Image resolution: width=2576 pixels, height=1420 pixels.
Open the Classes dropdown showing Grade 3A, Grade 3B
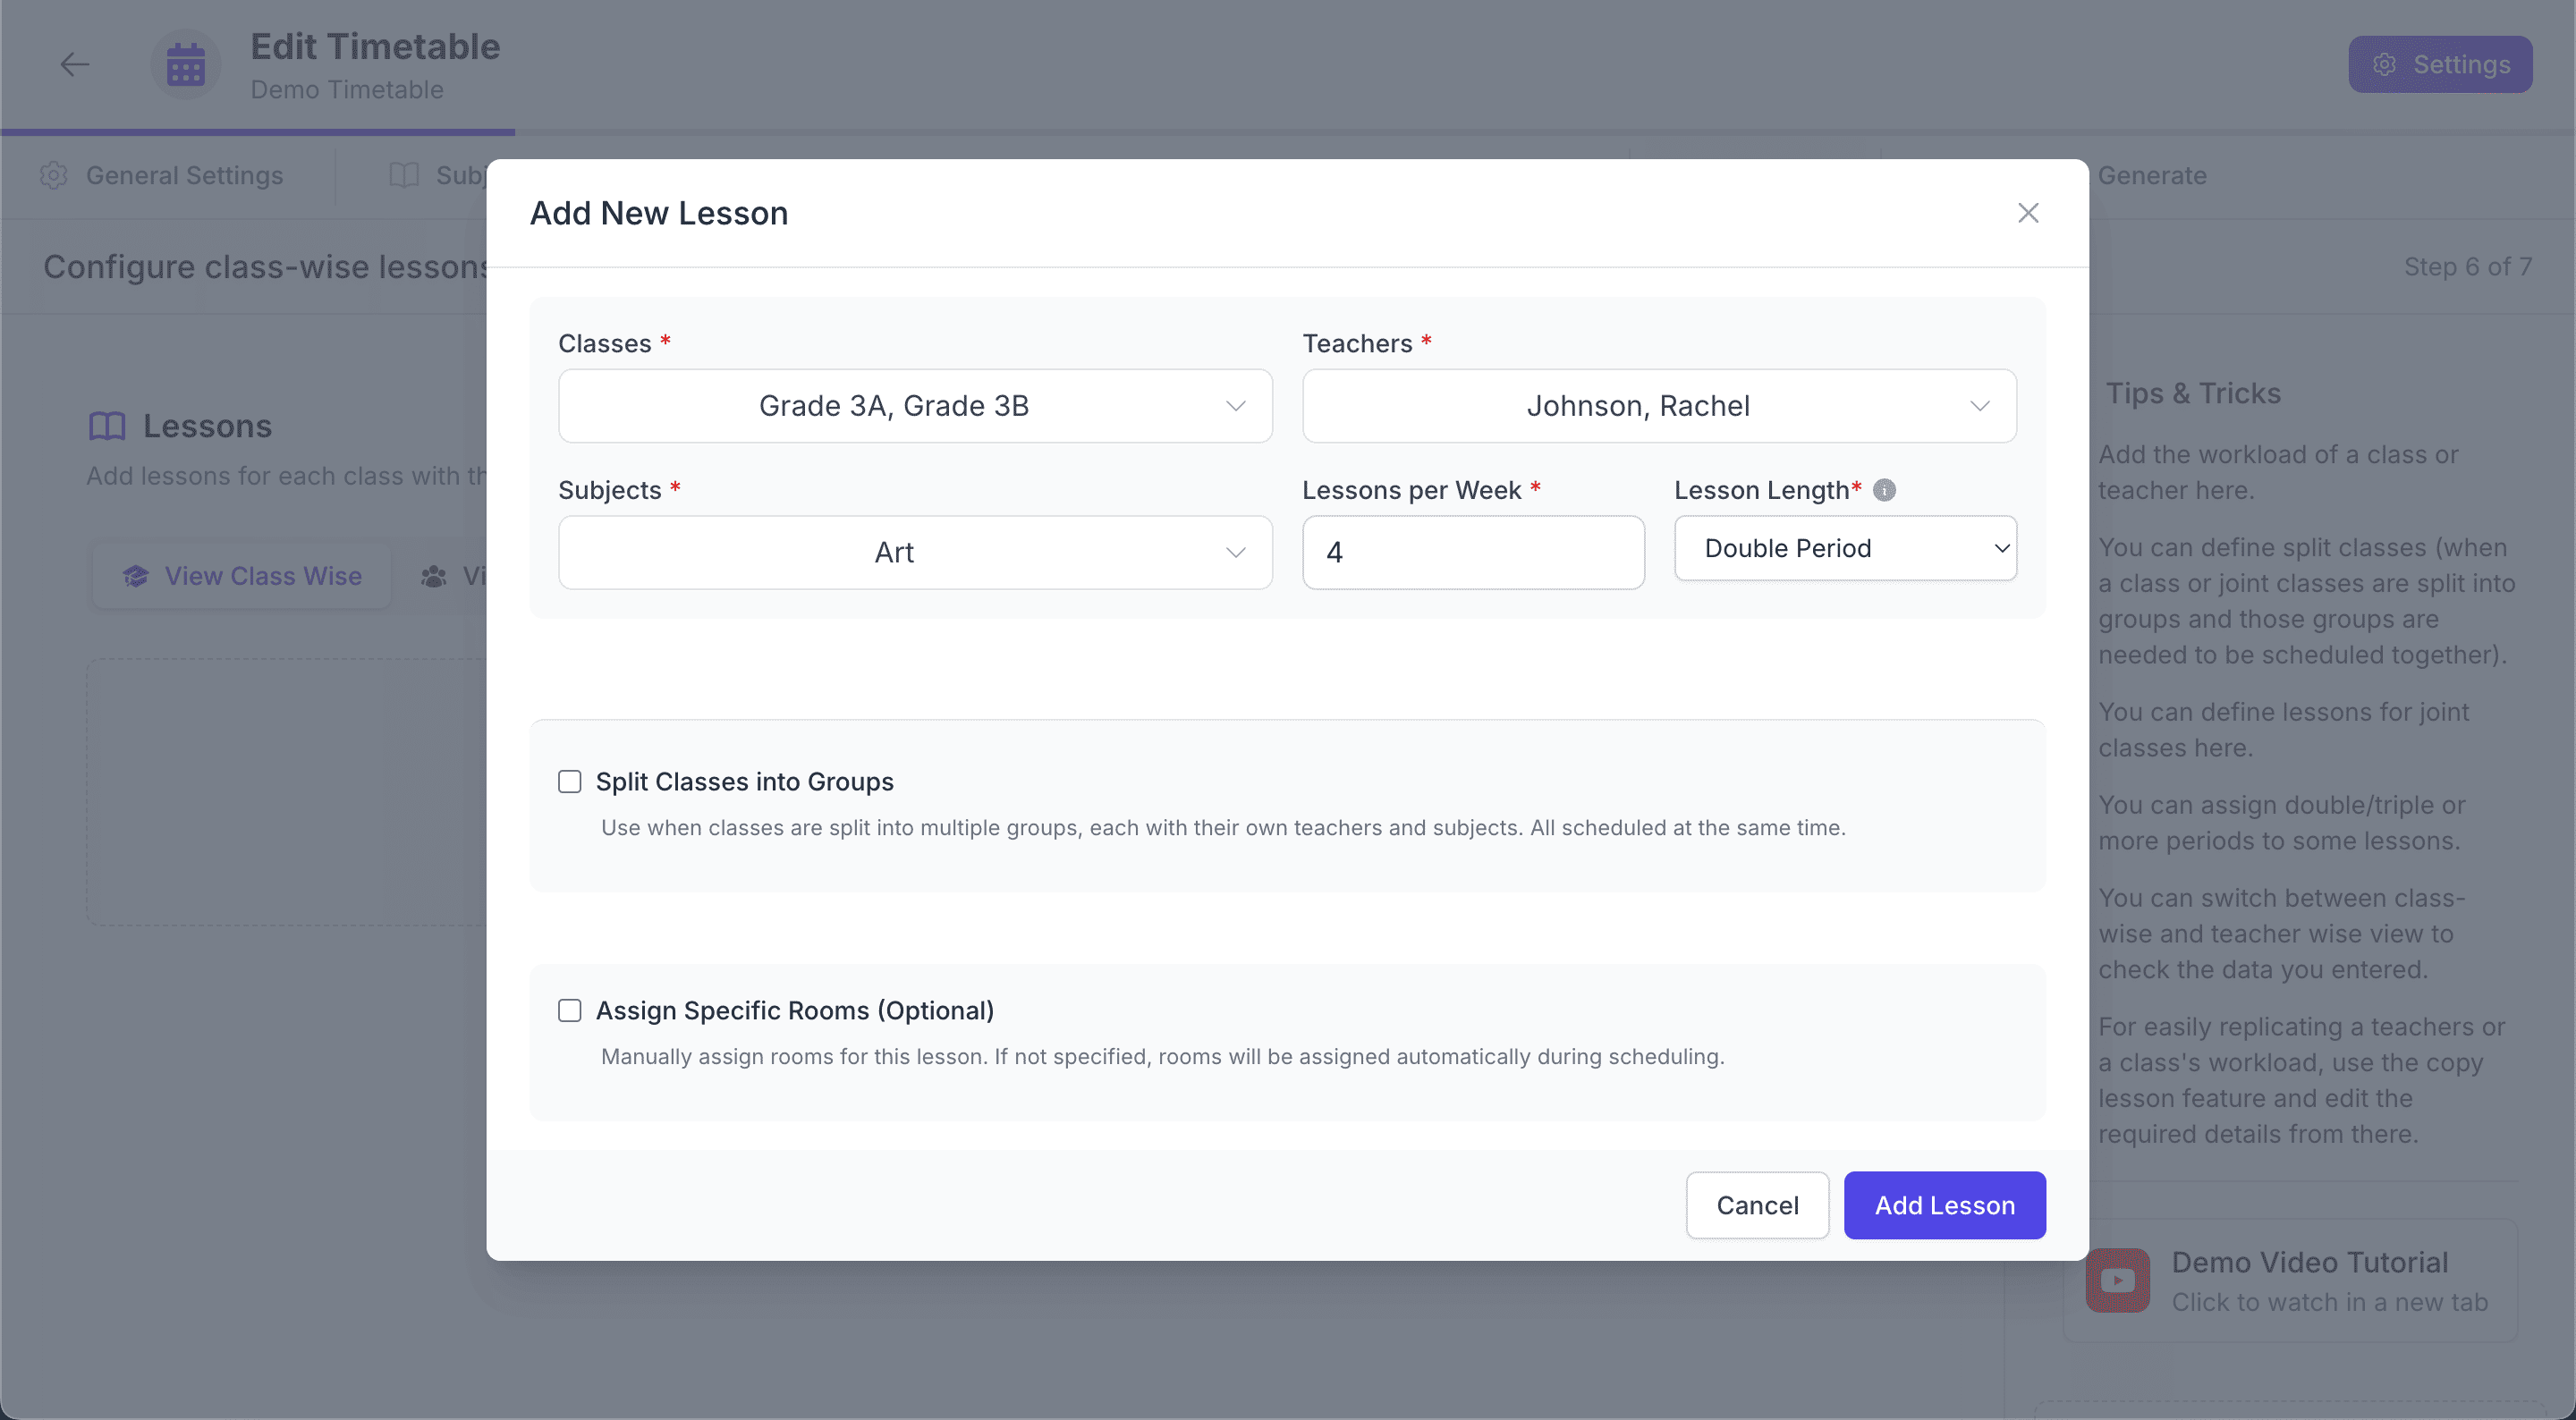[915, 406]
